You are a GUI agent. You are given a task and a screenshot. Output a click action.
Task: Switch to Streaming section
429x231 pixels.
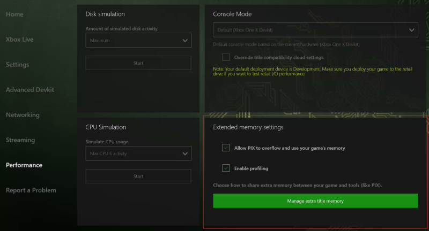coord(20,140)
